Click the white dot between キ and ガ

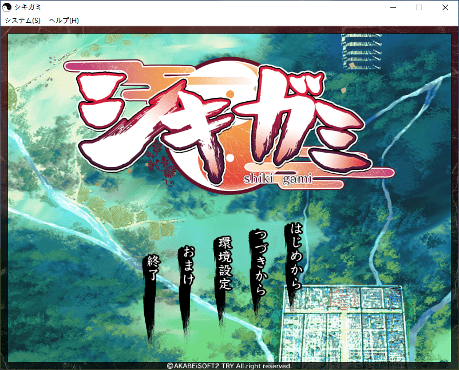230,155
